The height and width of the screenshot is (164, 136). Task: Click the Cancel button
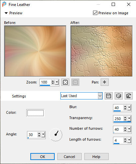(x=69, y=157)
